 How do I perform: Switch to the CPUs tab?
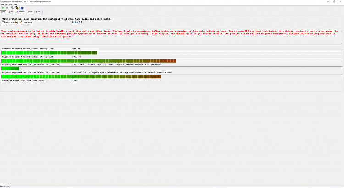click(38, 11)
